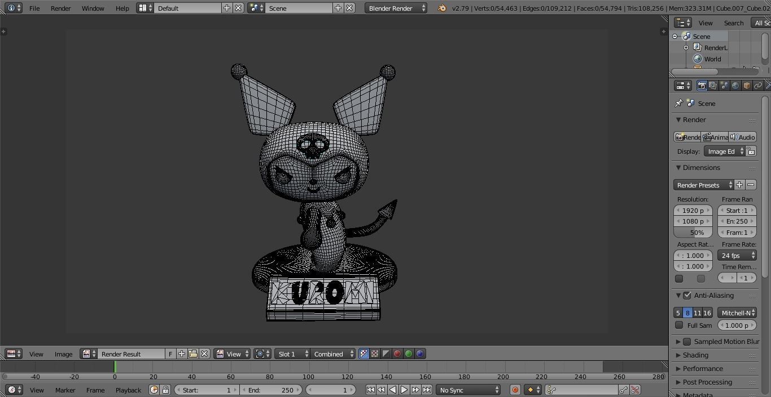This screenshot has width=771, height=397.
Task: Jump to the last frame
Action: (x=427, y=390)
